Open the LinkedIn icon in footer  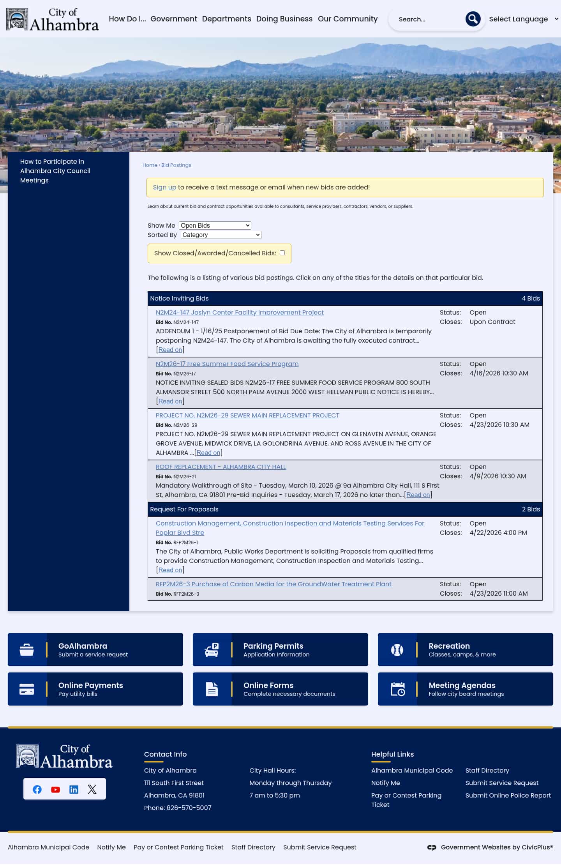74,789
